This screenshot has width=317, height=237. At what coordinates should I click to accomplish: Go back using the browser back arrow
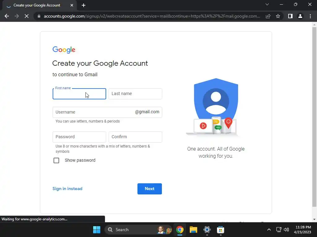tap(7, 16)
